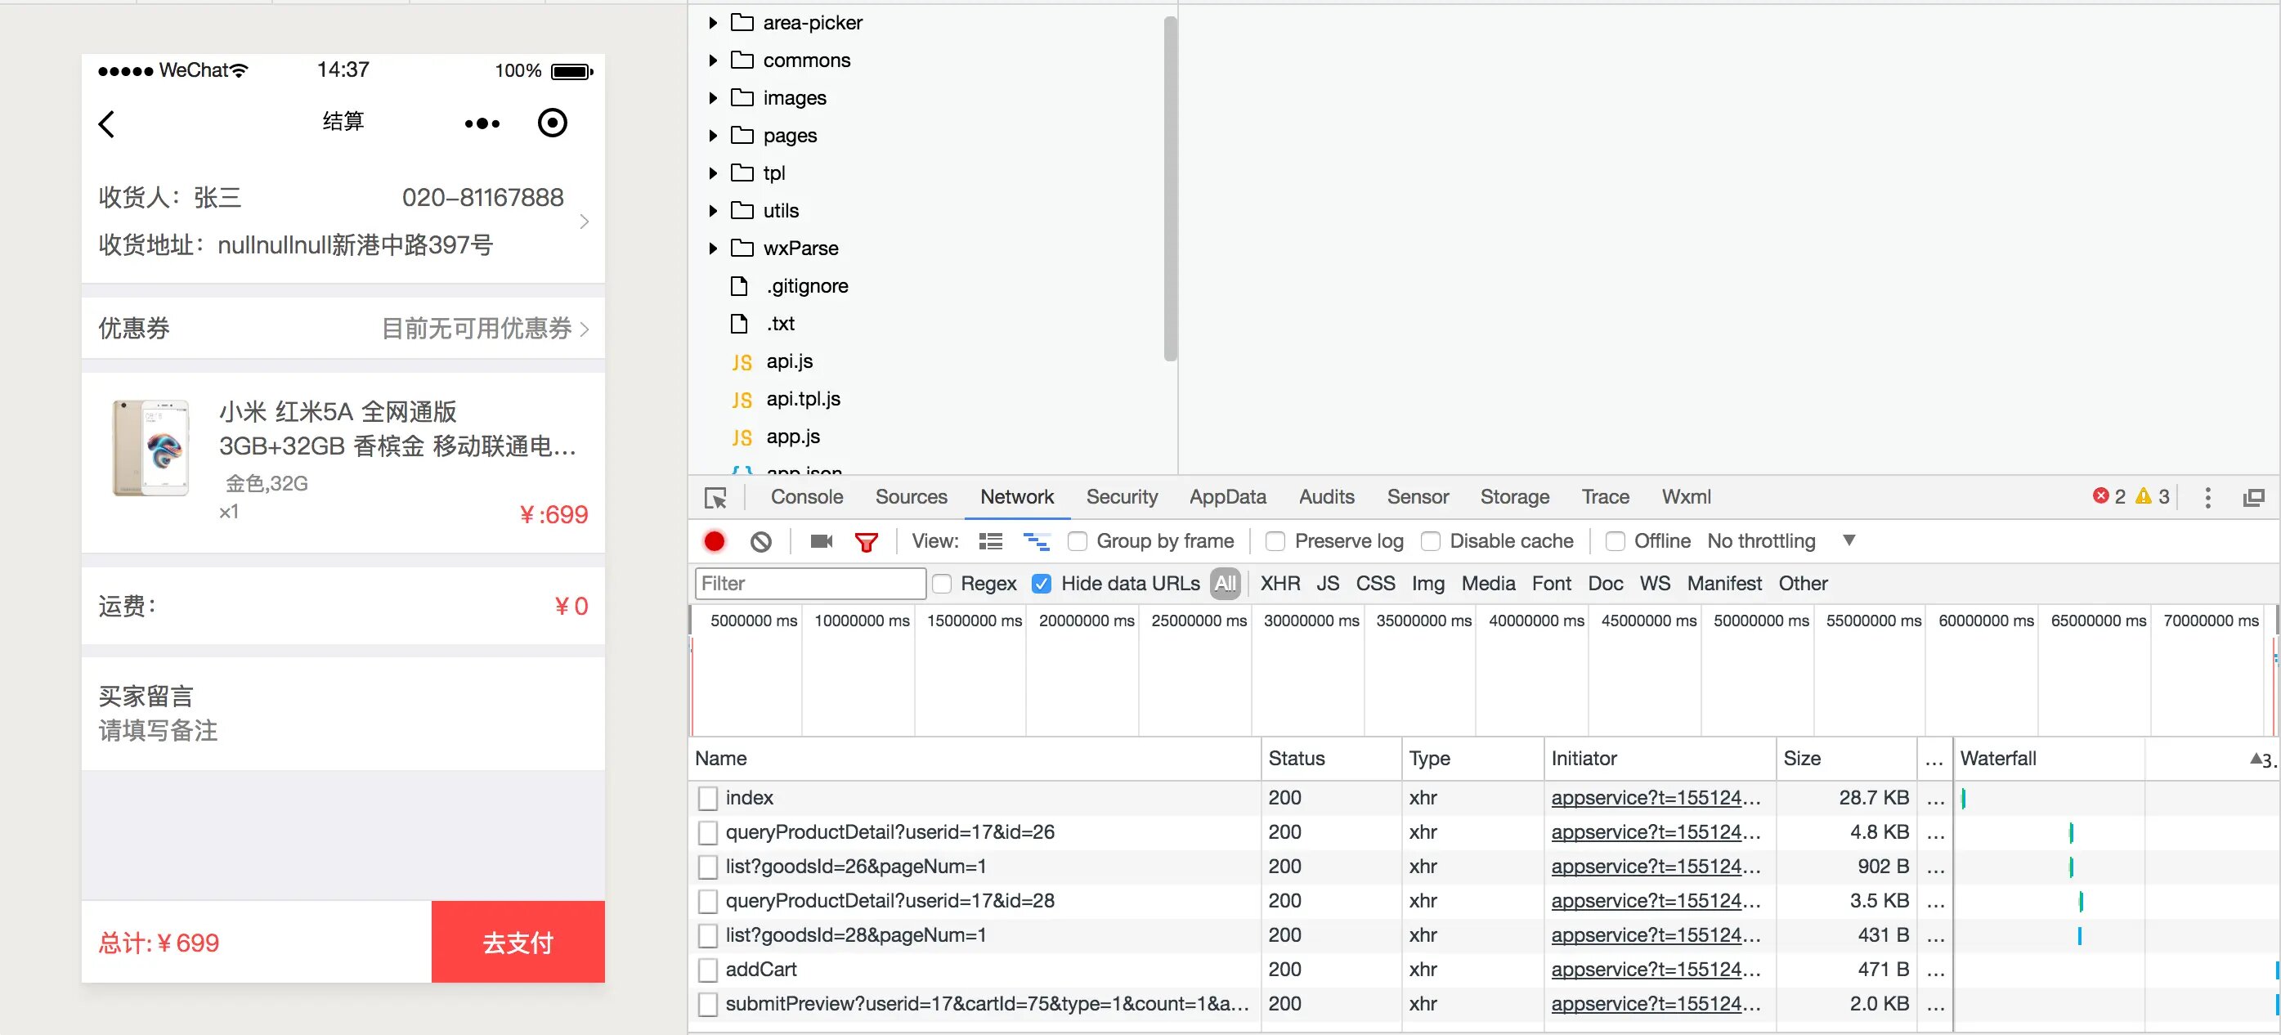Open appservice initiator link for index
This screenshot has height=1035, width=2281.
(1655, 798)
